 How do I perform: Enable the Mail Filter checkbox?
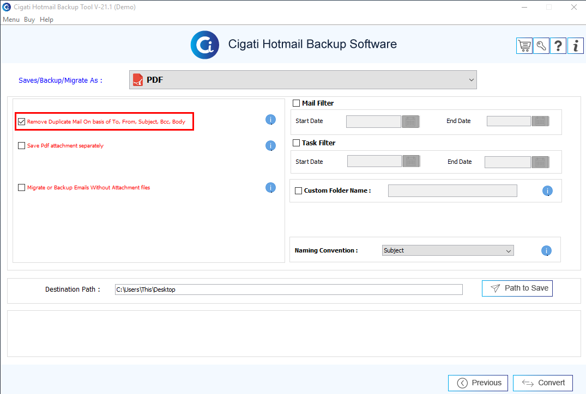(x=297, y=103)
